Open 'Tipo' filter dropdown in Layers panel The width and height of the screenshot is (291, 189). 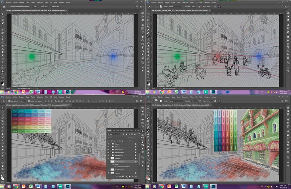(x=114, y=134)
